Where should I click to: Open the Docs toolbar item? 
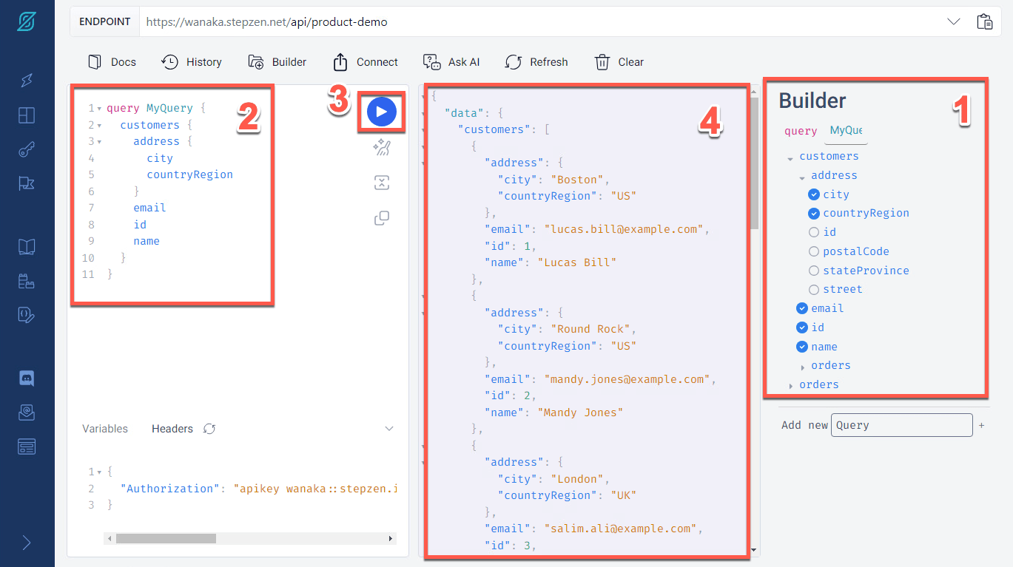112,62
